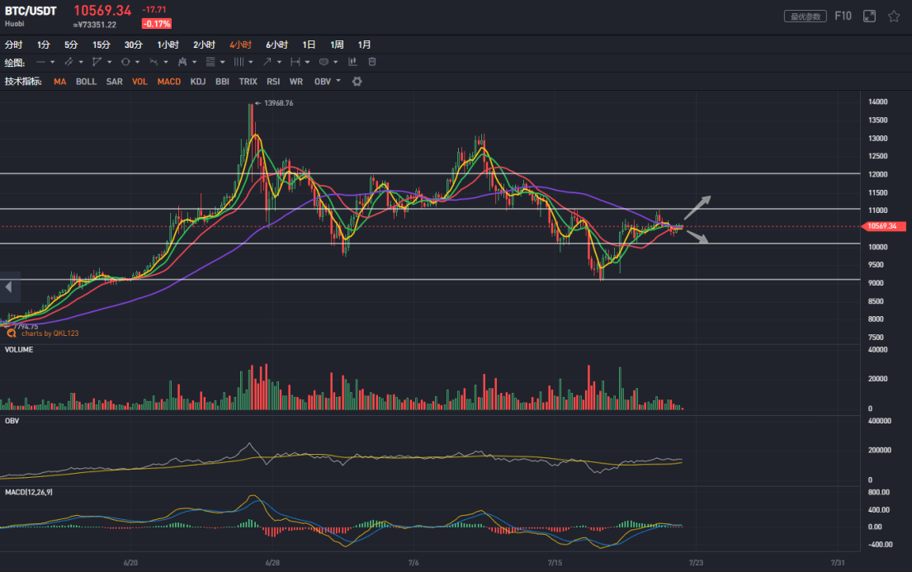Toggle the SAR indicator
Viewport: 912px width, 572px height.
tap(115, 82)
